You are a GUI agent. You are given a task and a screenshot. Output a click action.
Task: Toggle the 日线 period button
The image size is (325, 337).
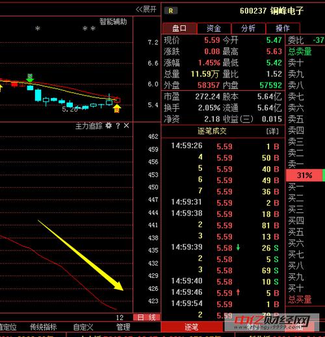coord(147,318)
